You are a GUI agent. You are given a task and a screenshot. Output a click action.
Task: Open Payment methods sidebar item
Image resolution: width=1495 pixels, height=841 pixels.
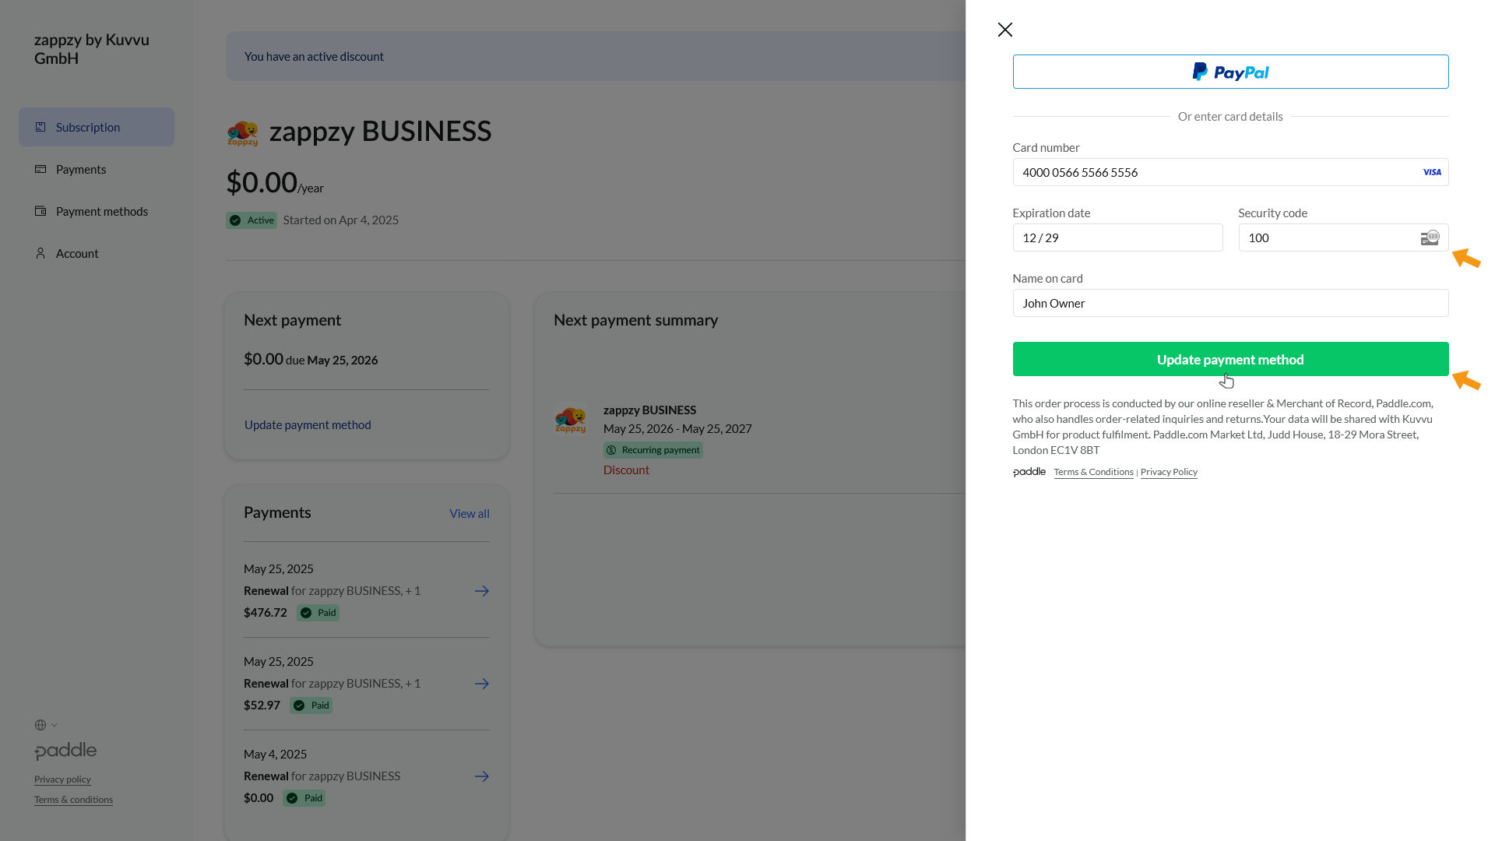[x=101, y=211]
